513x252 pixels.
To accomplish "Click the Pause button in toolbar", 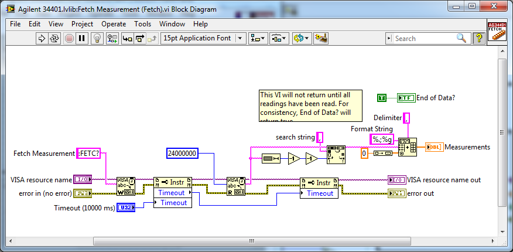I will tap(81, 38).
